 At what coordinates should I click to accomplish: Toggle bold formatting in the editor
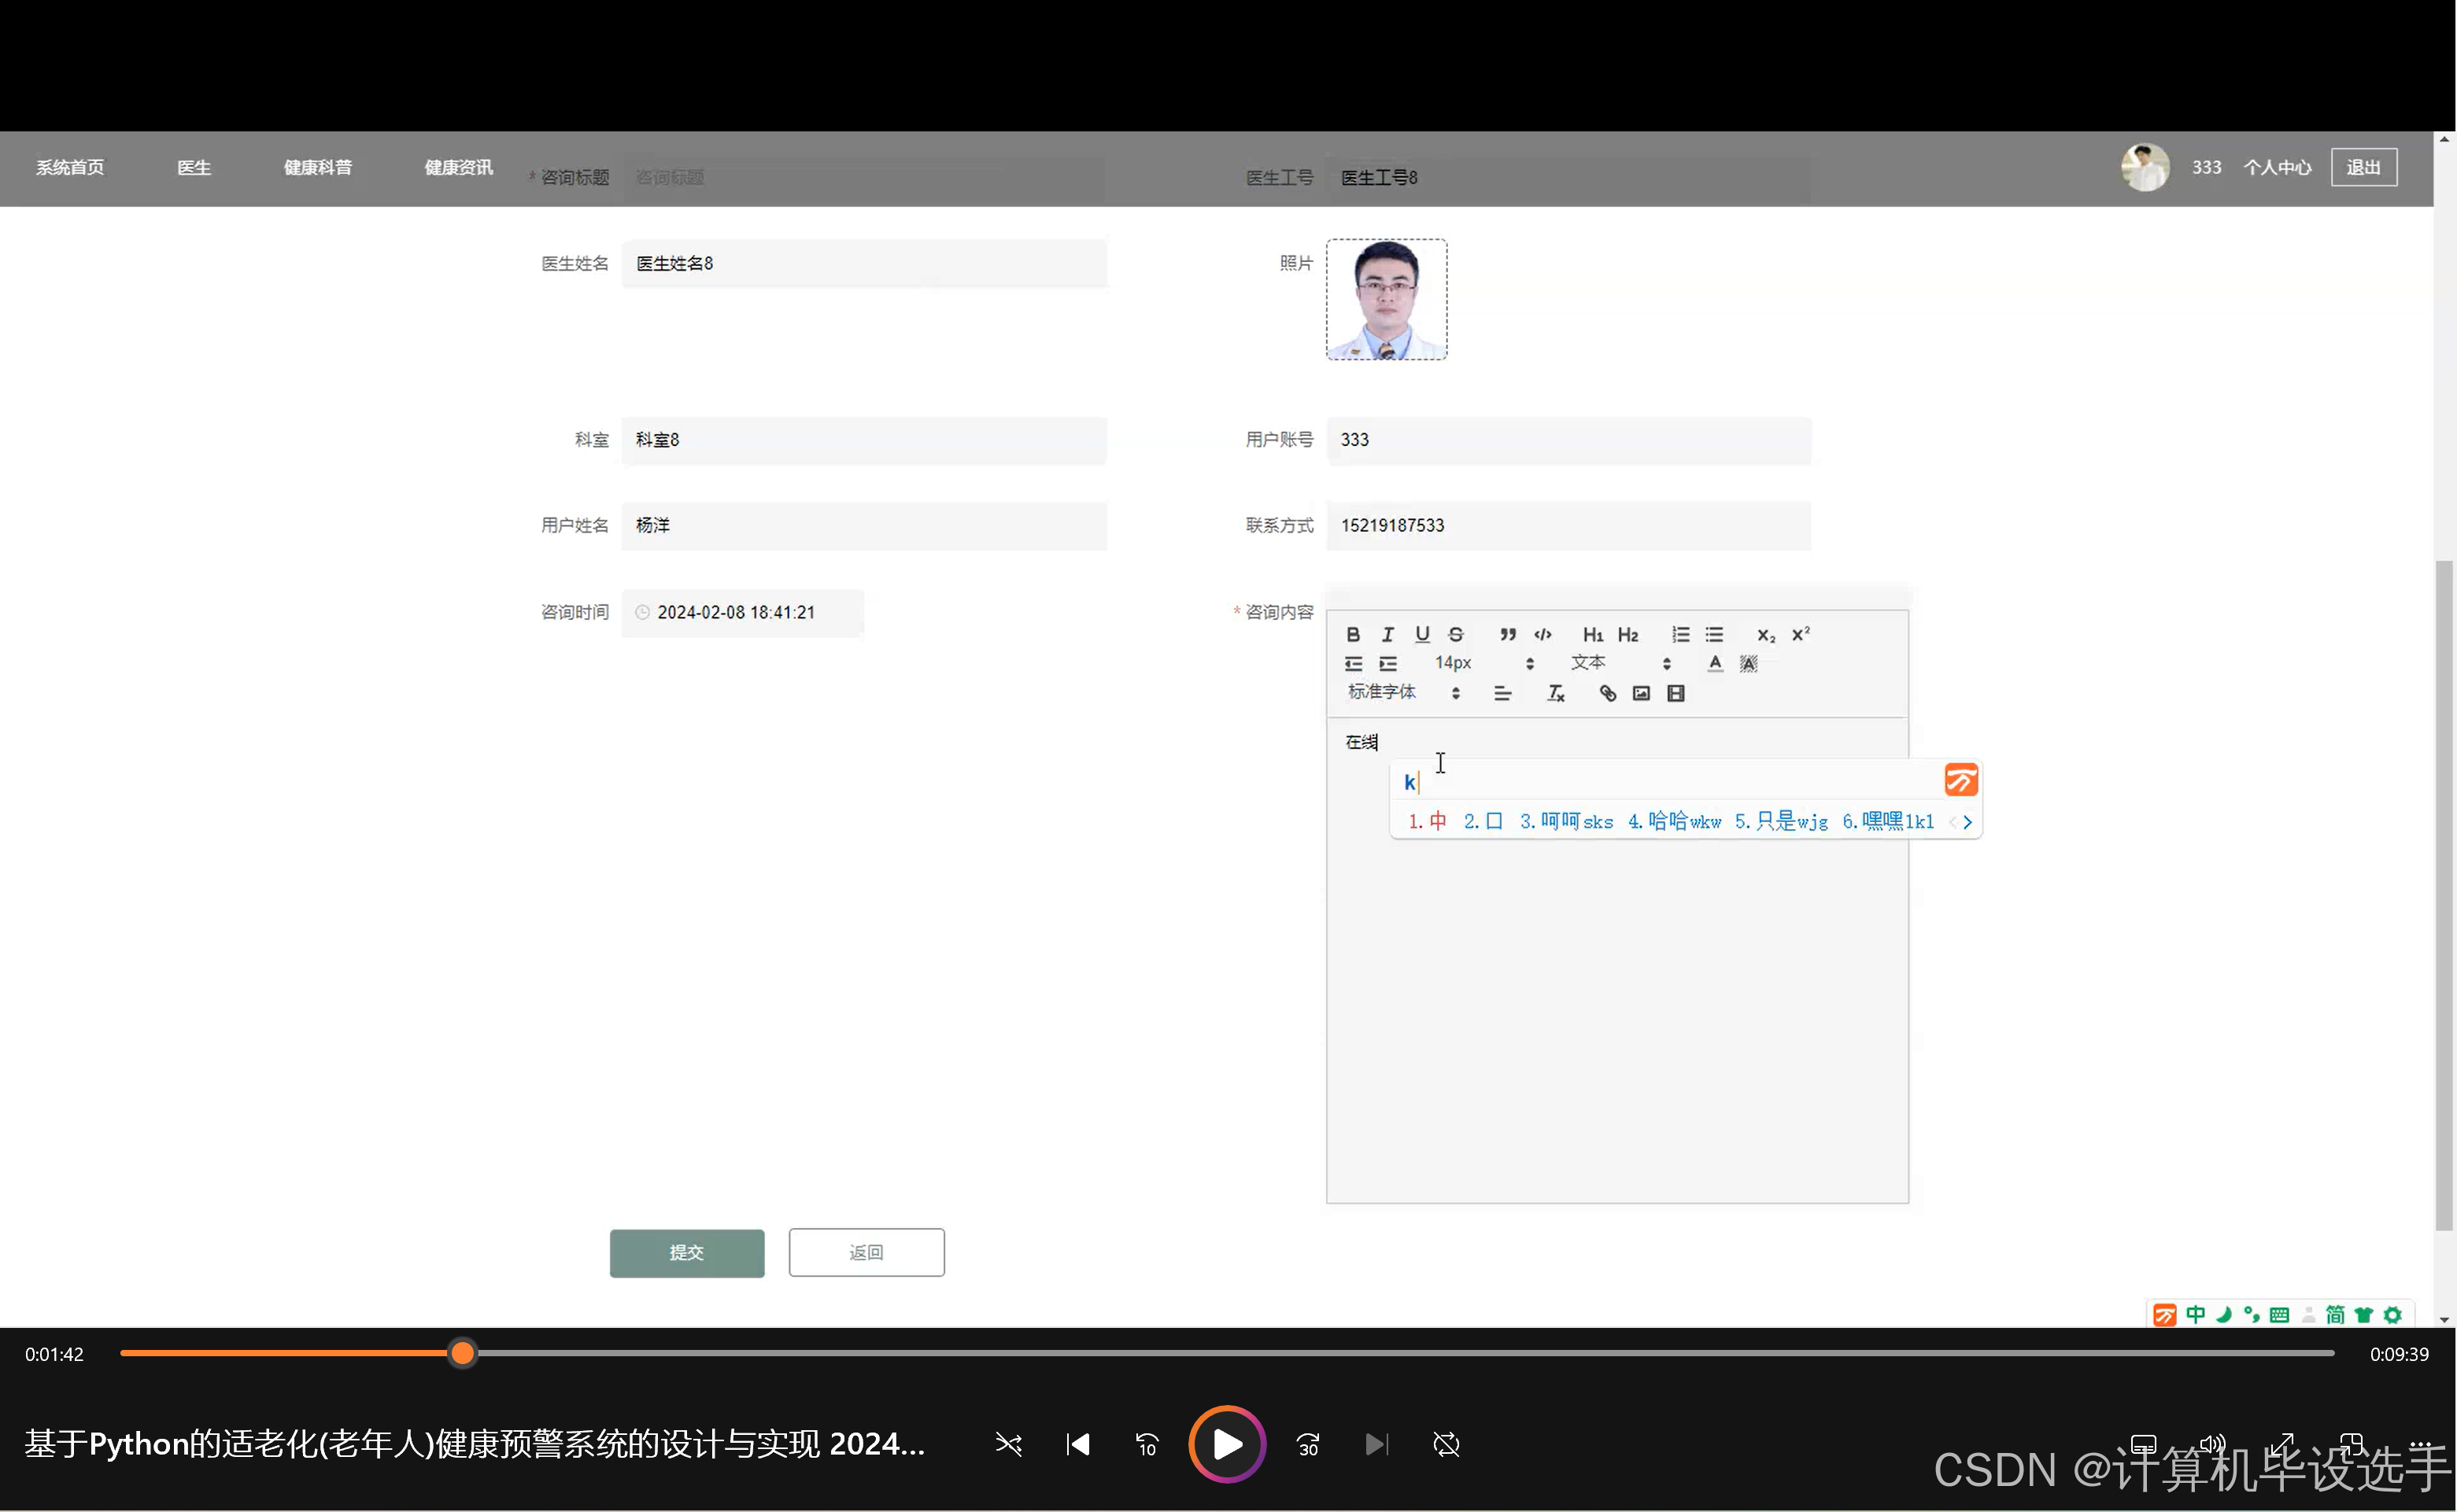pyautogui.click(x=1353, y=634)
